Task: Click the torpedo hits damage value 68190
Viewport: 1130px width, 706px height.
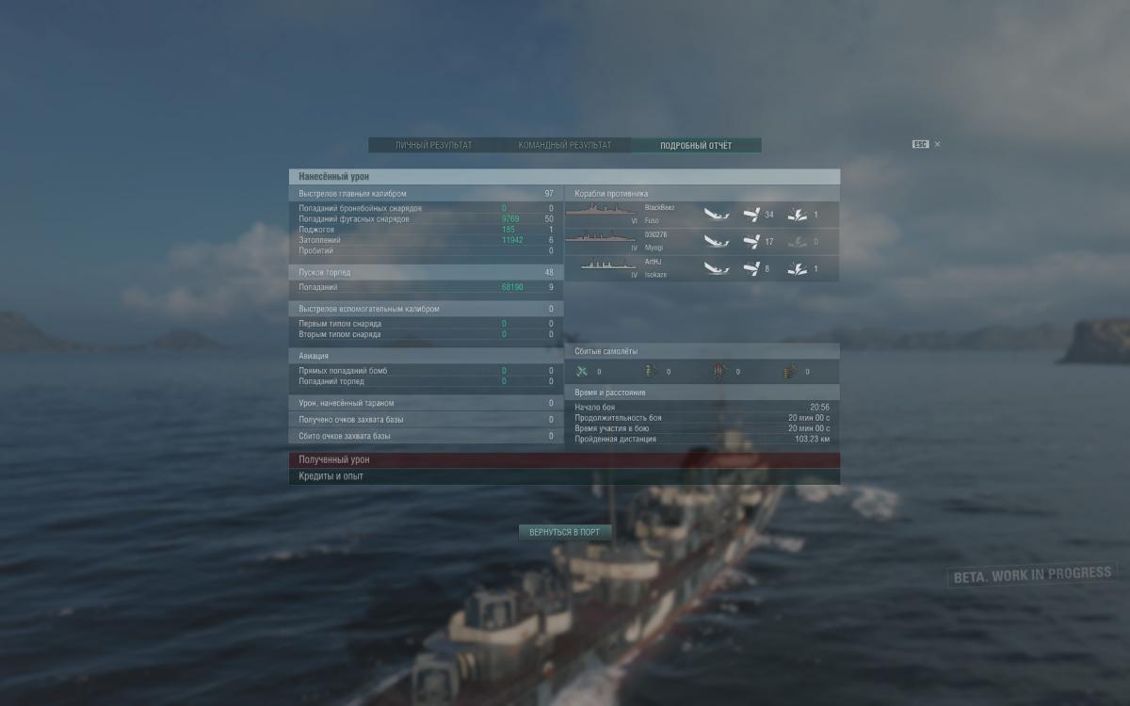Action: pyautogui.click(x=512, y=287)
